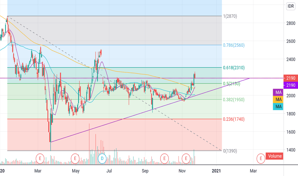Click the 1(2870) Fibonacci level label
298x176 pixels.
[x=230, y=16]
